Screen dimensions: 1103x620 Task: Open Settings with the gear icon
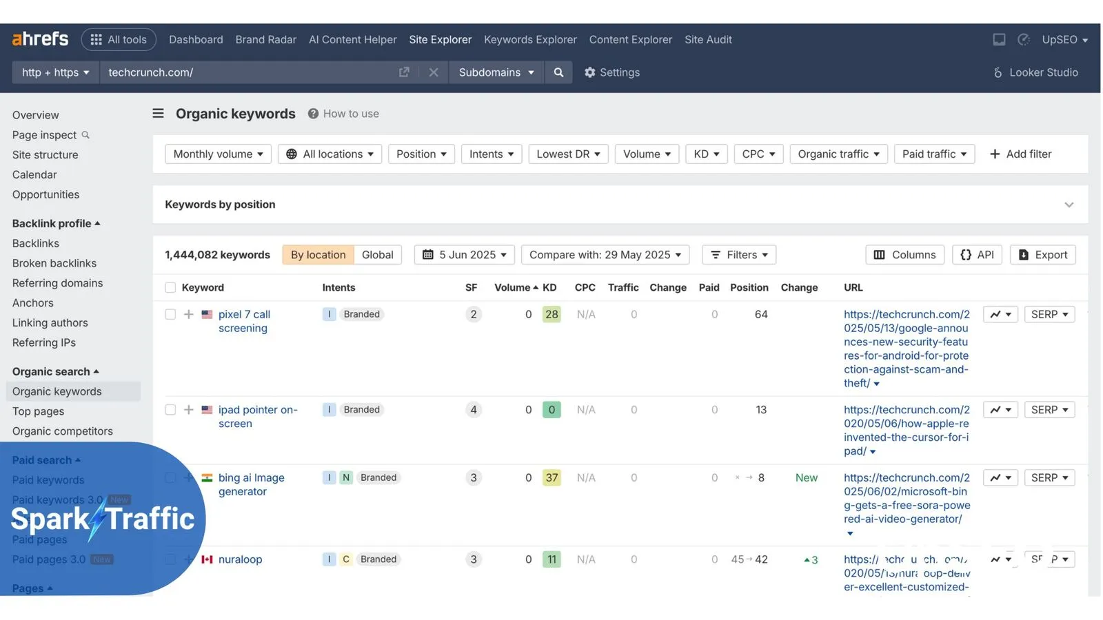[611, 72]
